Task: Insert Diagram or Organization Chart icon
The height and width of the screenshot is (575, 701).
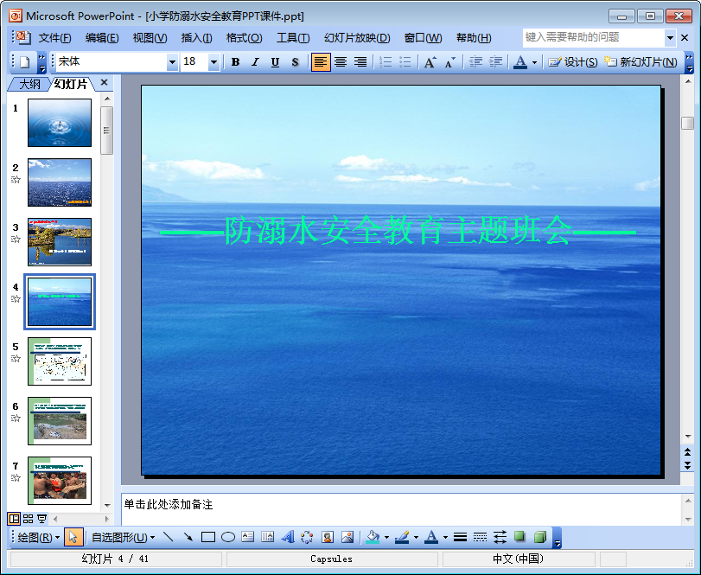Action: click(x=307, y=537)
